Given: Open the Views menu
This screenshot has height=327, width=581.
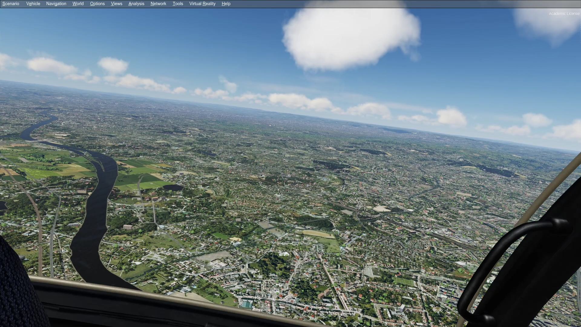Looking at the screenshot, I should coord(117,4).
